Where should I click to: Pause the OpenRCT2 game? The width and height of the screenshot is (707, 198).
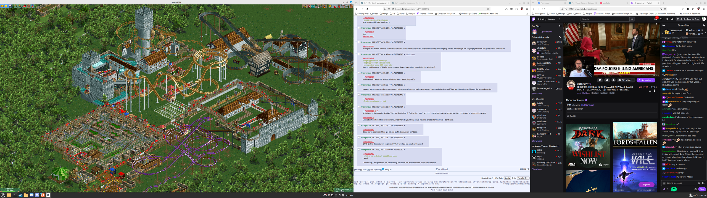point(2,6)
